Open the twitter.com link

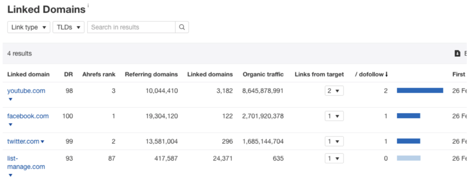23,141
